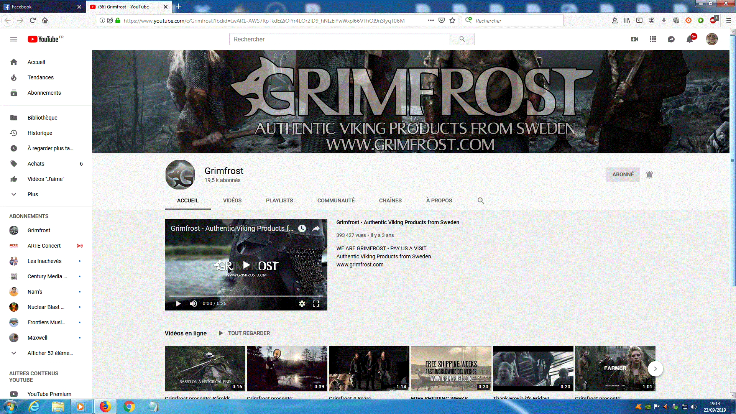Toggle the subscription notification bell for Grimfrost
Viewport: 736px width, 414px height.
649,175
